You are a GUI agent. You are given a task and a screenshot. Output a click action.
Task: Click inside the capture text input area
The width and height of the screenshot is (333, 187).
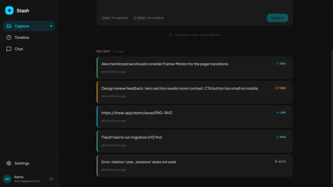pyautogui.click(x=195, y=6)
